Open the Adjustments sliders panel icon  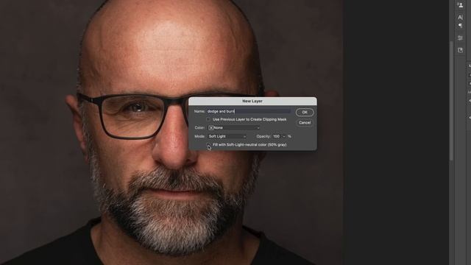[x=460, y=38]
